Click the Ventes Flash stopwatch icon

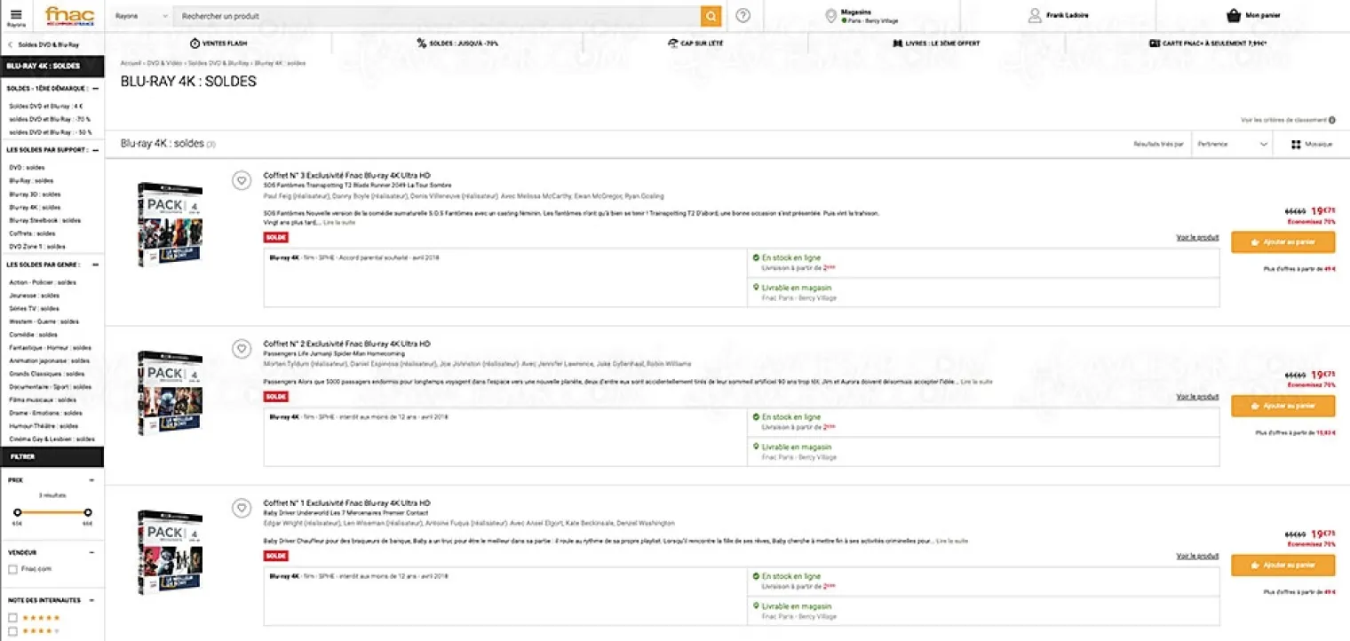tap(195, 43)
